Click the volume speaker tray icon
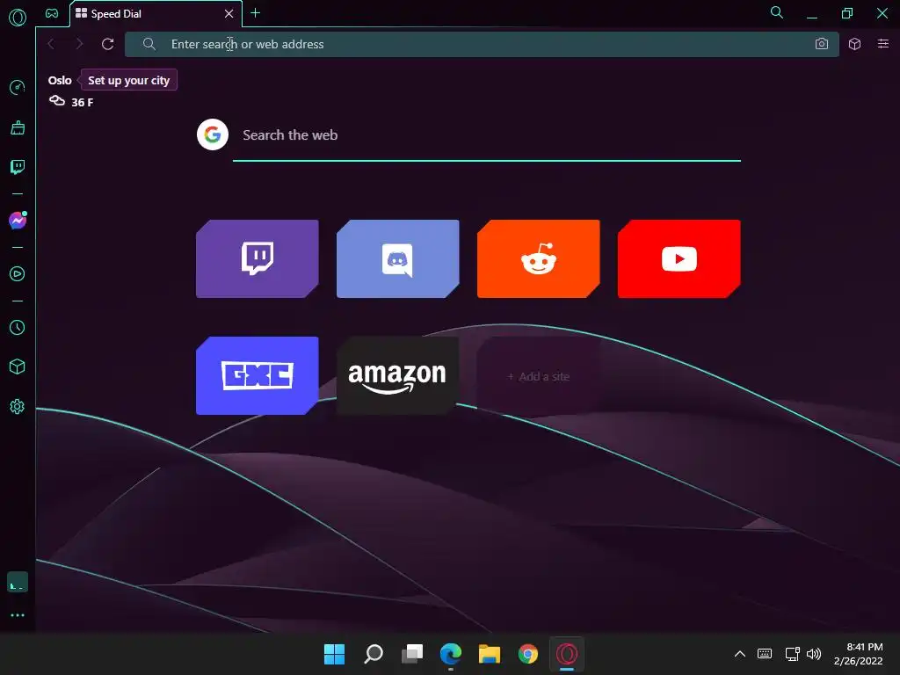The height and width of the screenshot is (675, 900). (x=814, y=654)
